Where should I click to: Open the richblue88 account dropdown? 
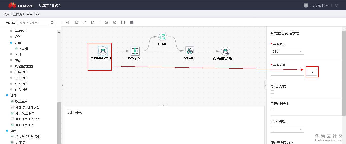click(319, 5)
